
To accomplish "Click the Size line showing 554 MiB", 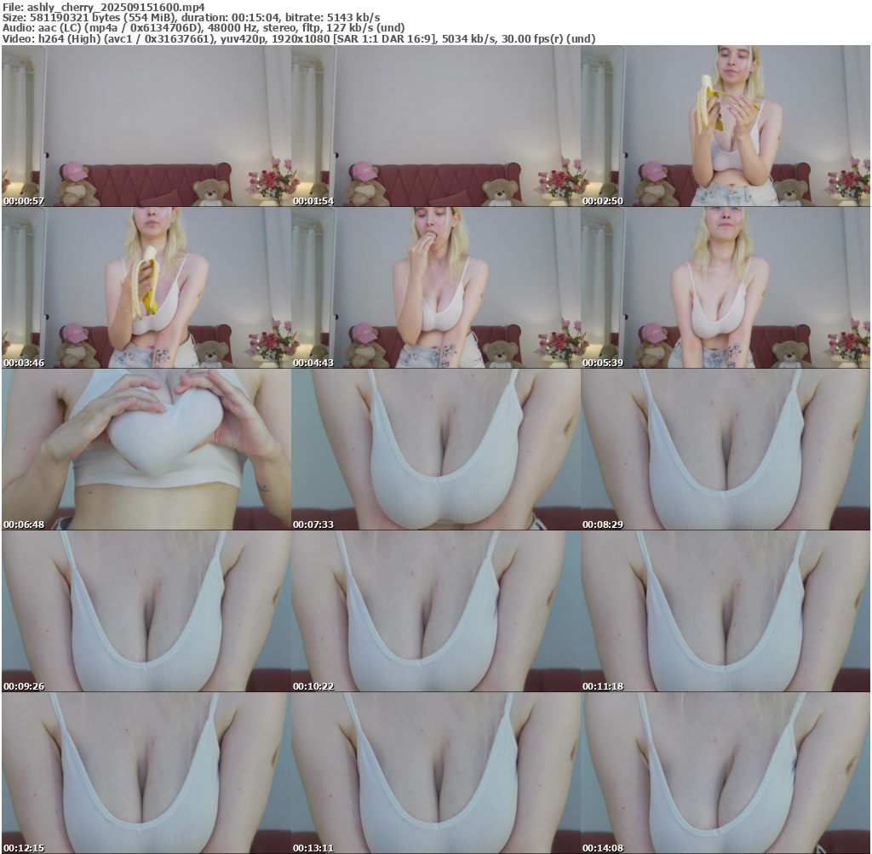I will tap(192, 18).
